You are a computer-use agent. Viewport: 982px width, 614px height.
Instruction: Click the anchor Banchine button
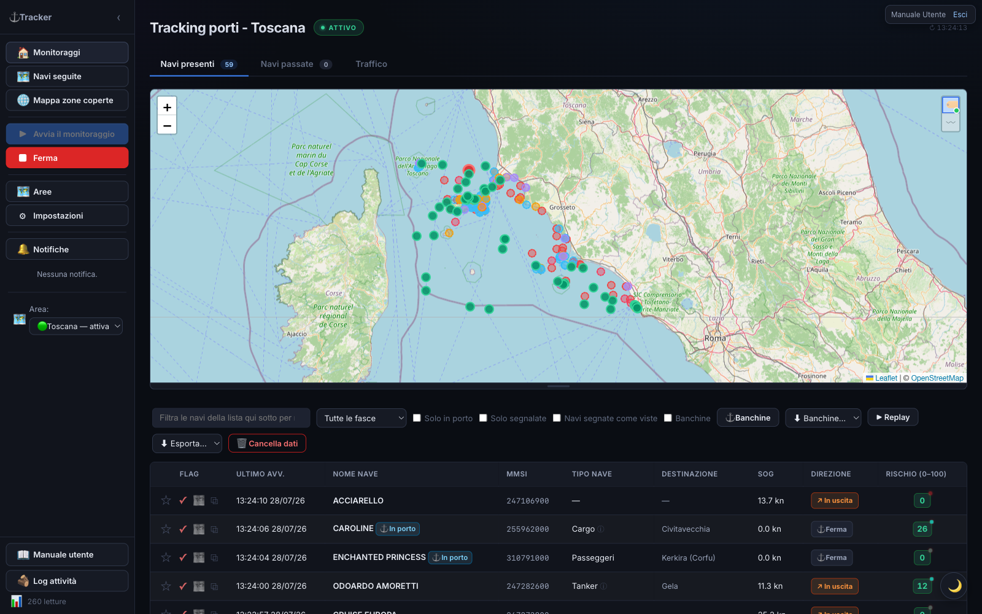click(x=748, y=418)
